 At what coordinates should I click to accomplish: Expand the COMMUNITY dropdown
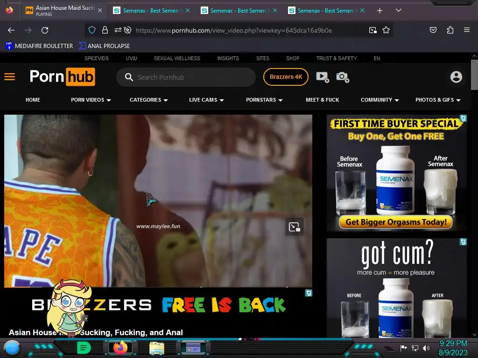(x=380, y=100)
